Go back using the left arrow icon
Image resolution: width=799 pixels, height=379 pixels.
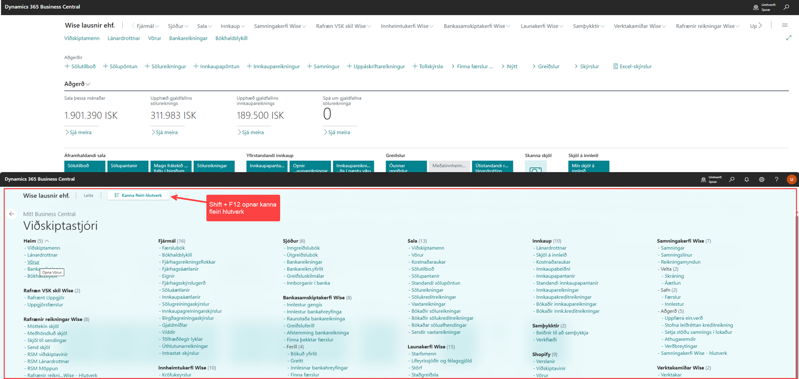pos(12,214)
